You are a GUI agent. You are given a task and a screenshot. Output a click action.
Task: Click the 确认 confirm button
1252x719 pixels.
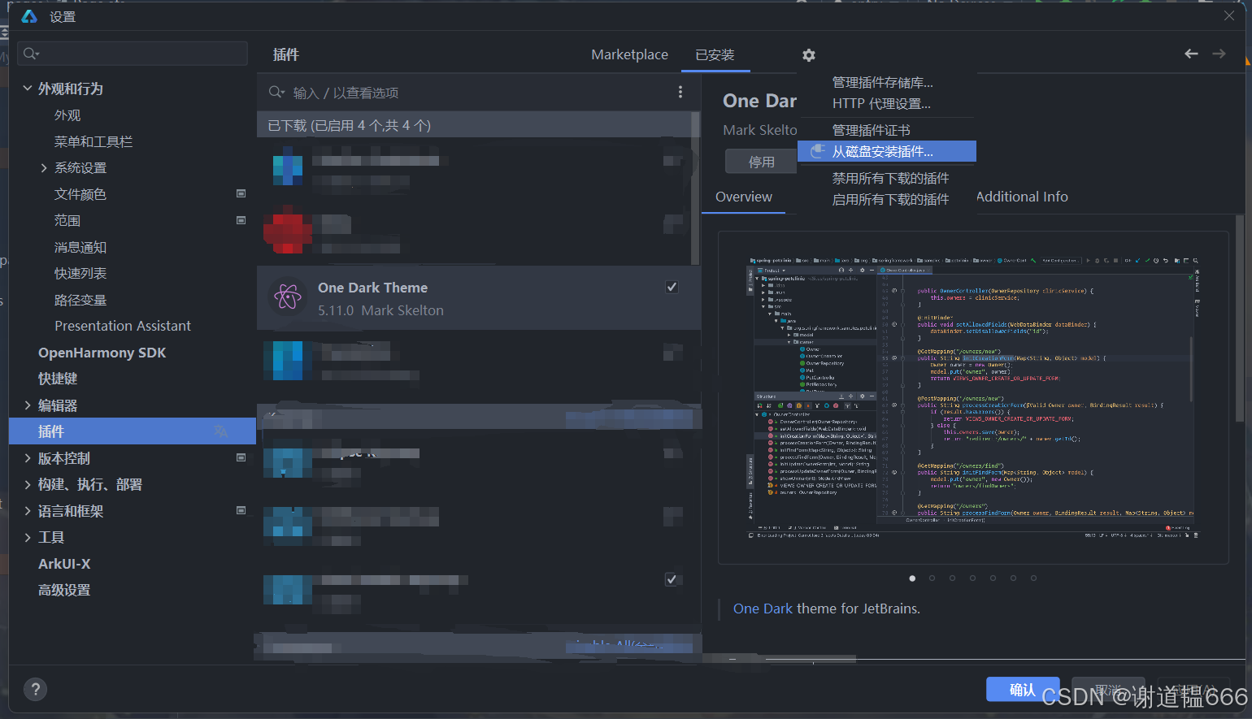click(x=1022, y=690)
